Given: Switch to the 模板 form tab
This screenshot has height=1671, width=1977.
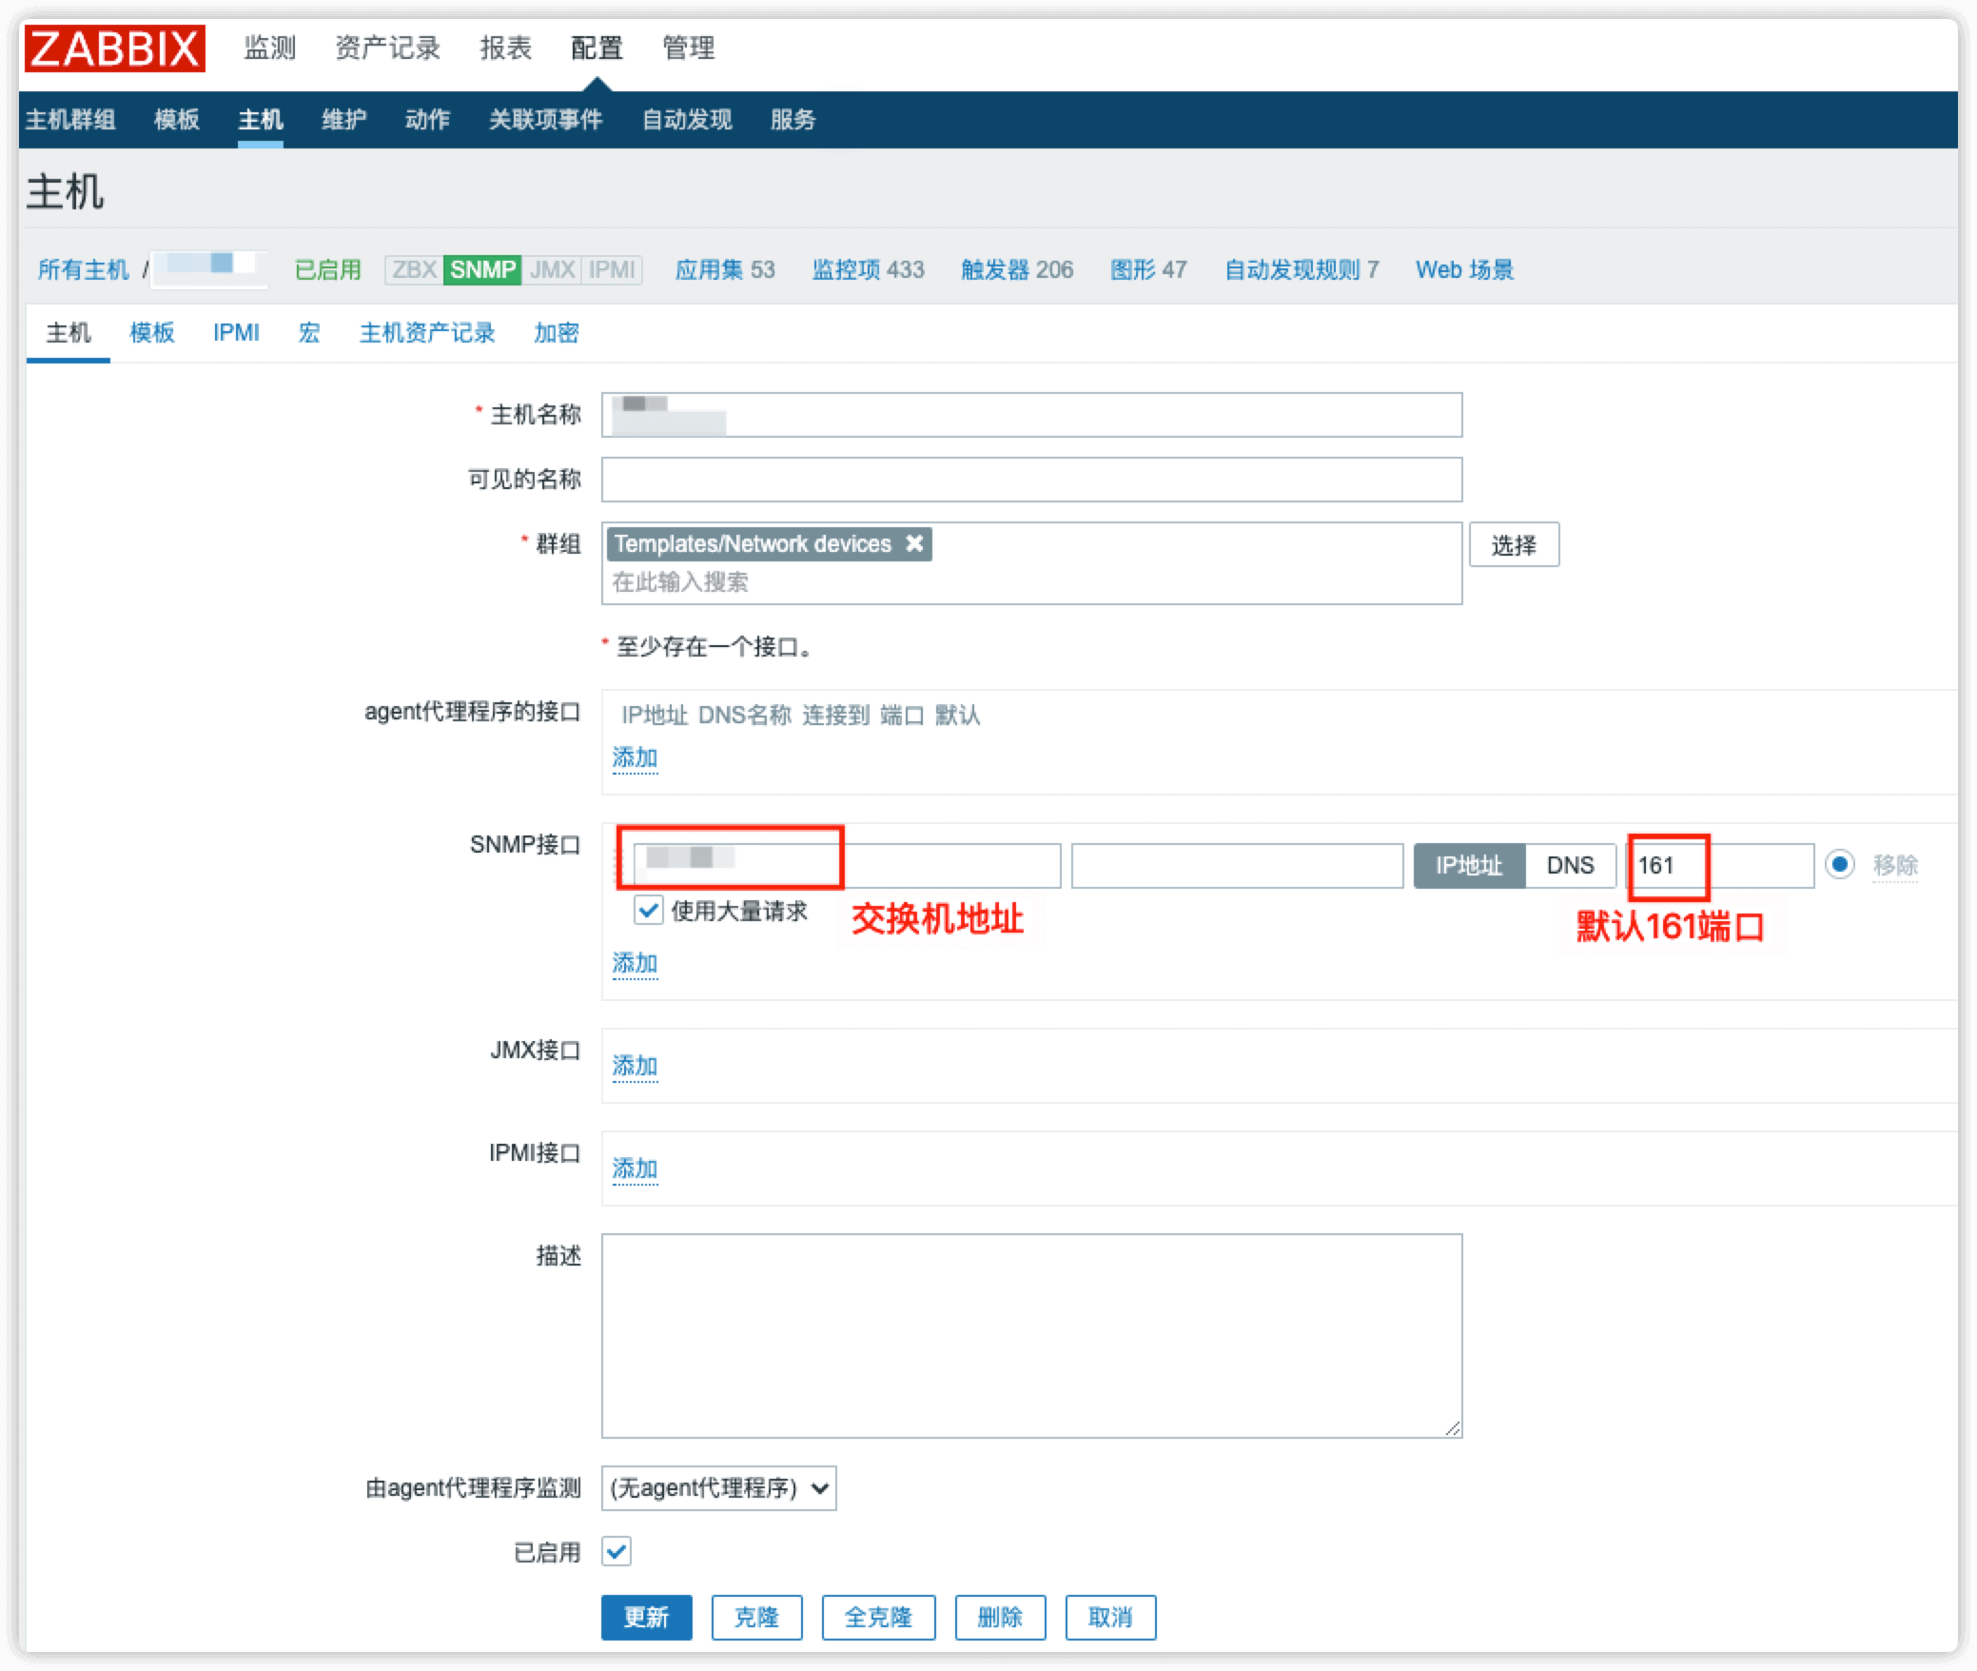Looking at the screenshot, I should [152, 332].
